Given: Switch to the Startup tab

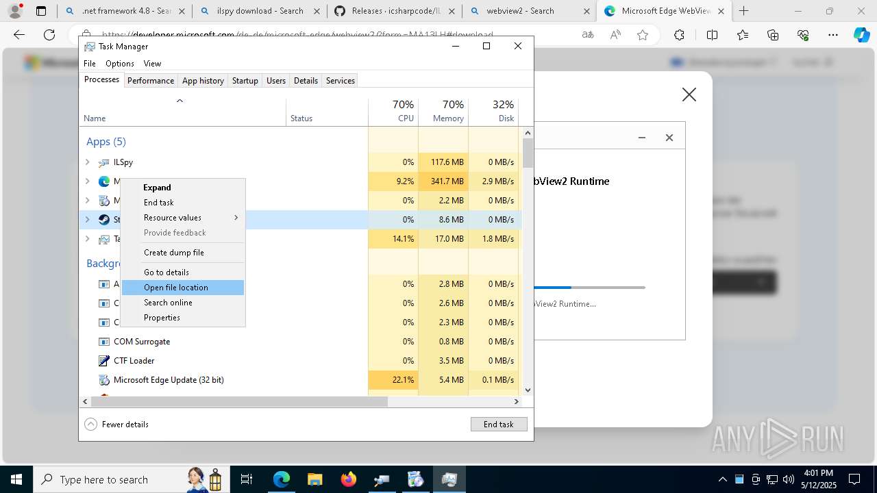Looking at the screenshot, I should pyautogui.click(x=245, y=81).
